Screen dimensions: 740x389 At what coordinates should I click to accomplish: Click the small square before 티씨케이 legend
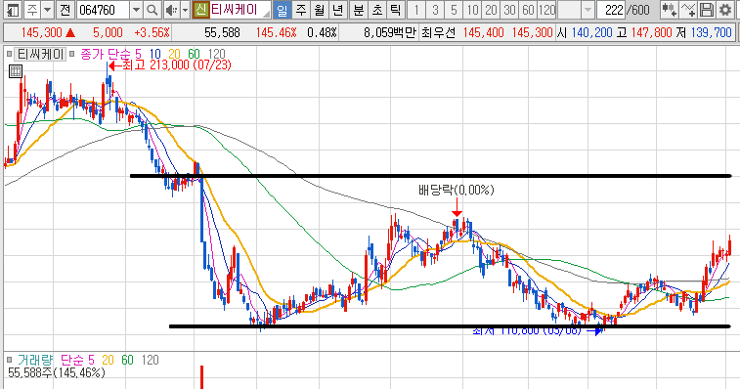coord(10,54)
